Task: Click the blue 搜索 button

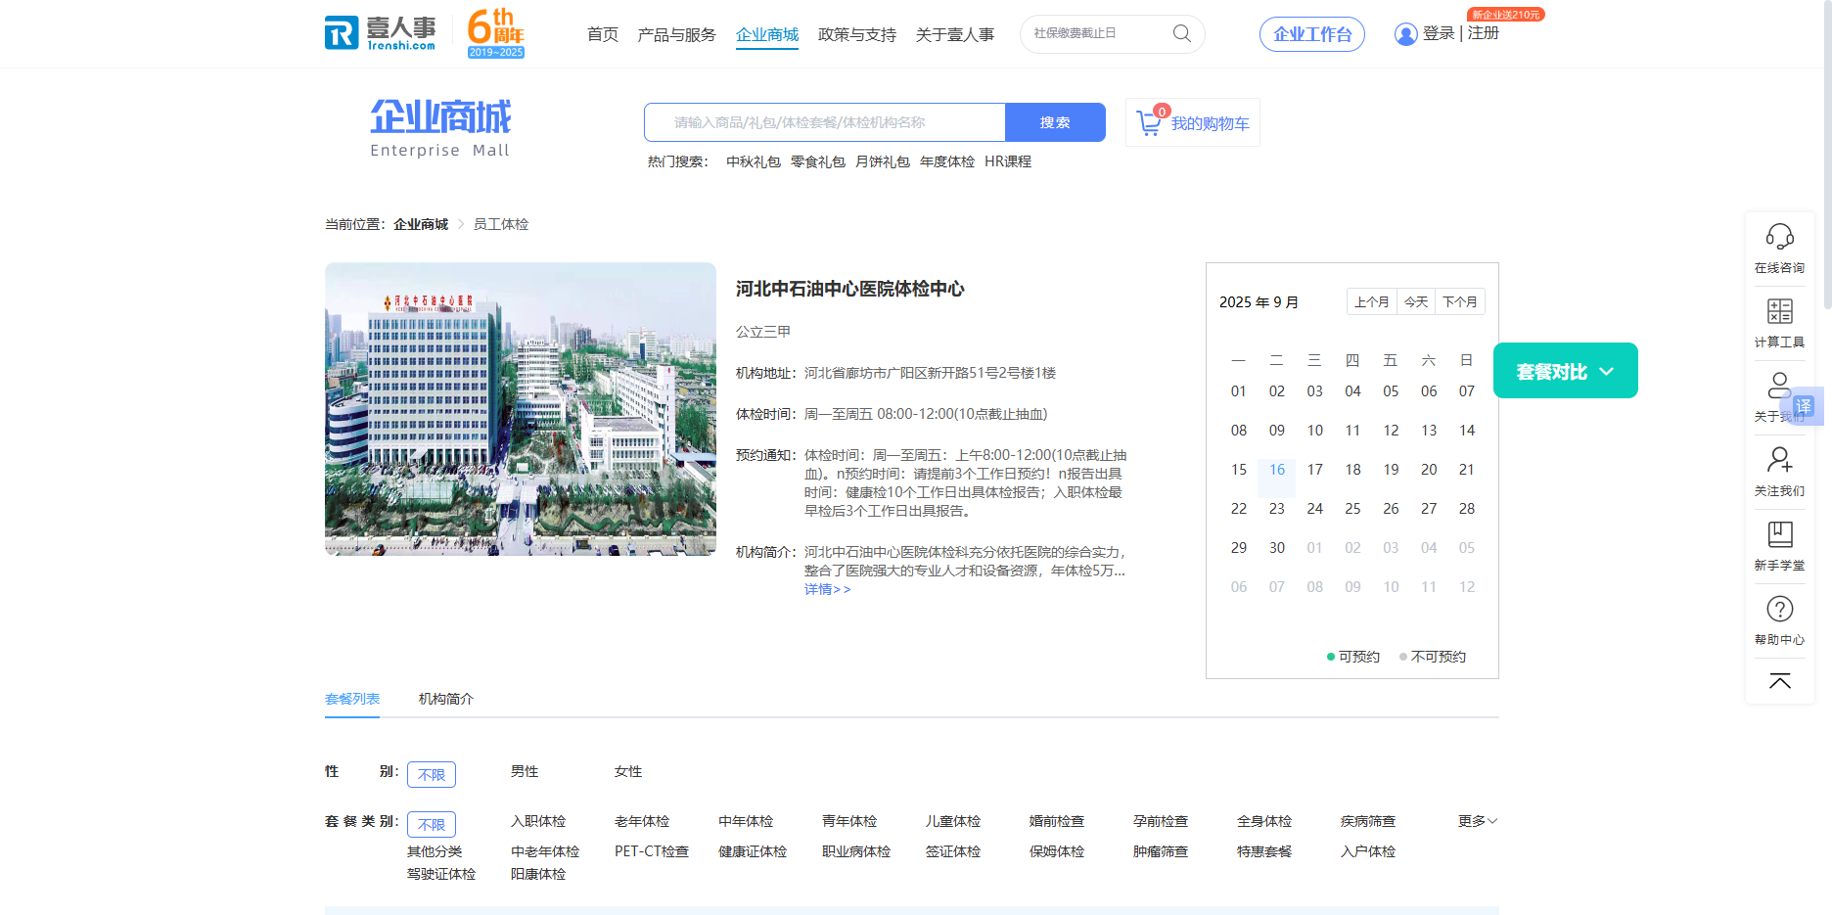Action: (1055, 122)
